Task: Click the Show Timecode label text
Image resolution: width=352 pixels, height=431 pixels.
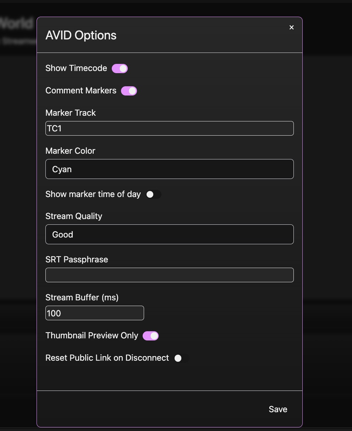Action: [76, 68]
